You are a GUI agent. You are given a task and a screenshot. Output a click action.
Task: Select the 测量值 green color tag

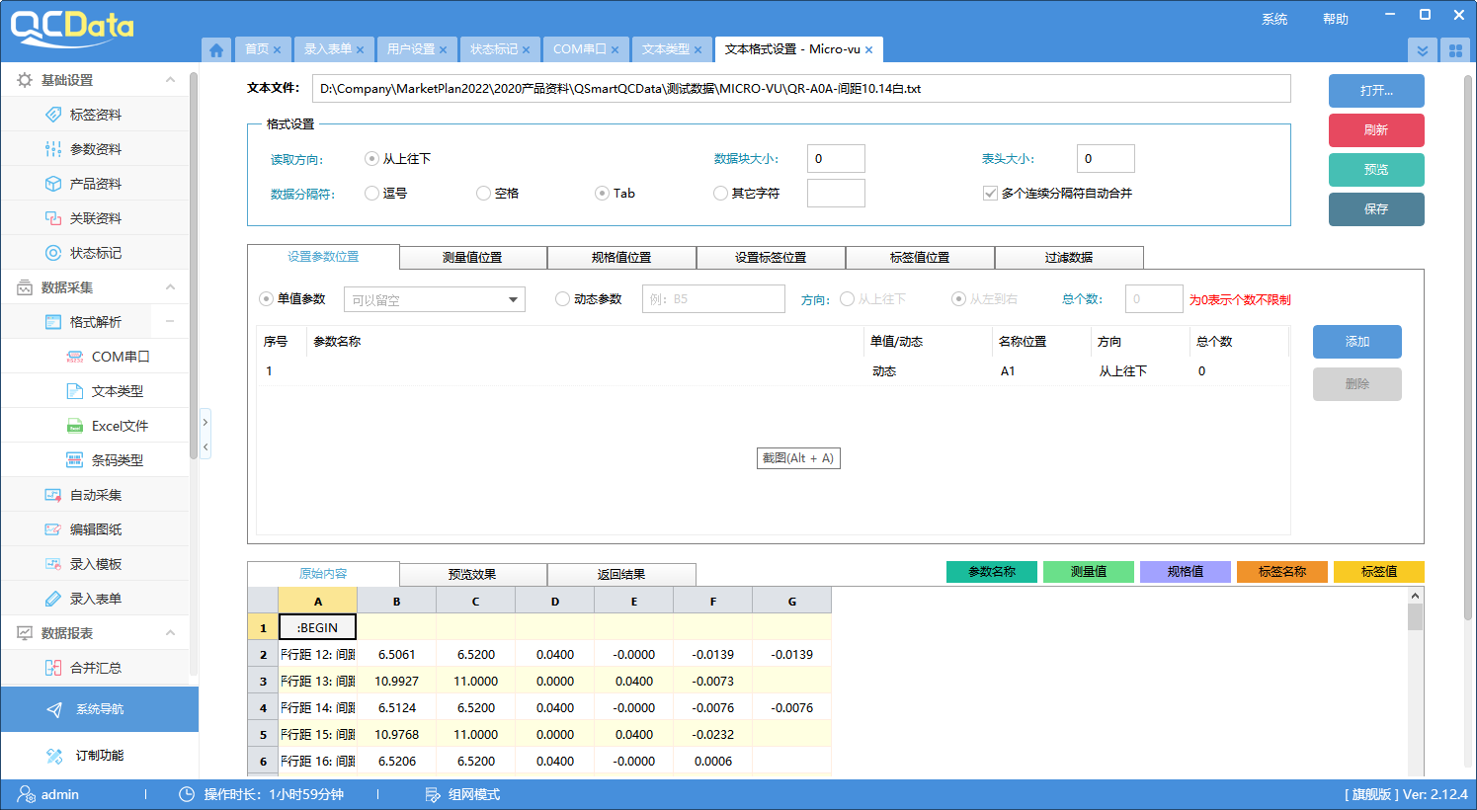(x=1088, y=572)
